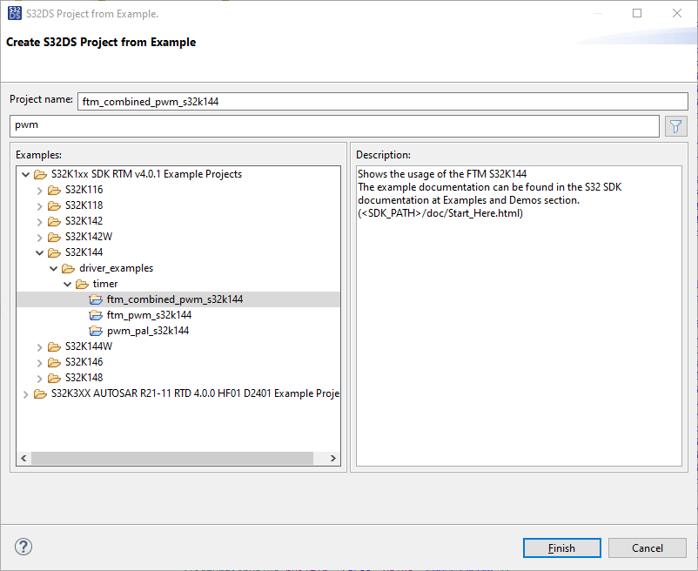698x571 pixels.
Task: Collapse the timer folder
Action: (x=67, y=283)
